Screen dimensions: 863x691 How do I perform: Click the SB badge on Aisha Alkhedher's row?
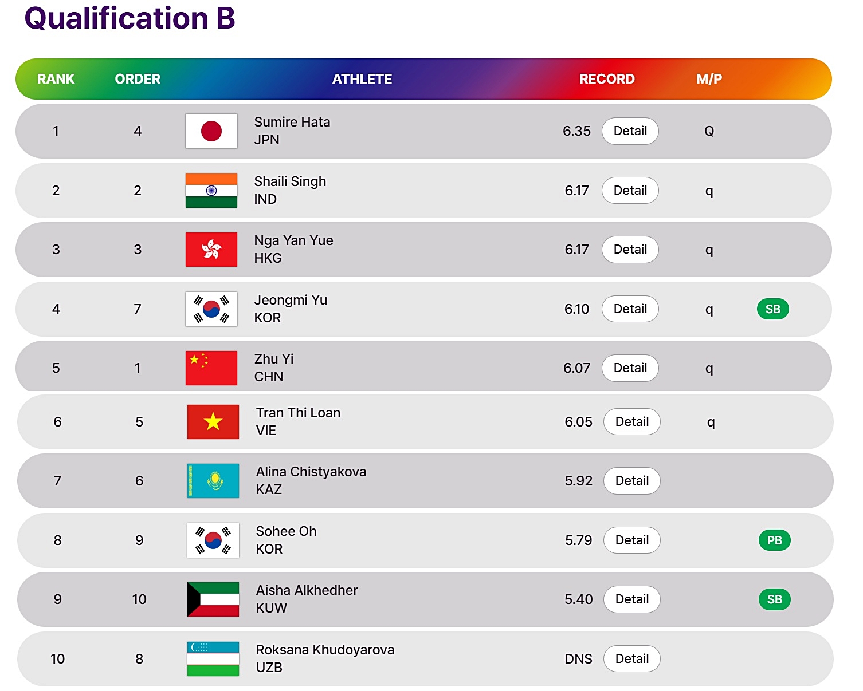click(x=775, y=599)
